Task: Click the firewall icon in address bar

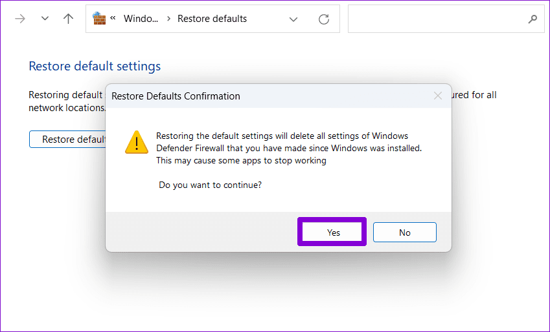Action: (99, 18)
